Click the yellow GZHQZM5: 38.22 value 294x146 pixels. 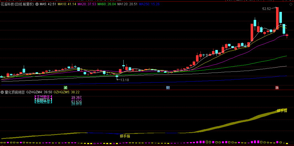(67, 92)
